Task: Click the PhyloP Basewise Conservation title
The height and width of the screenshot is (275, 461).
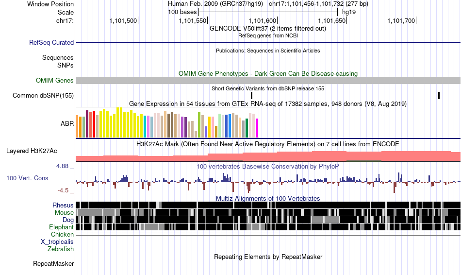Action: [268, 166]
